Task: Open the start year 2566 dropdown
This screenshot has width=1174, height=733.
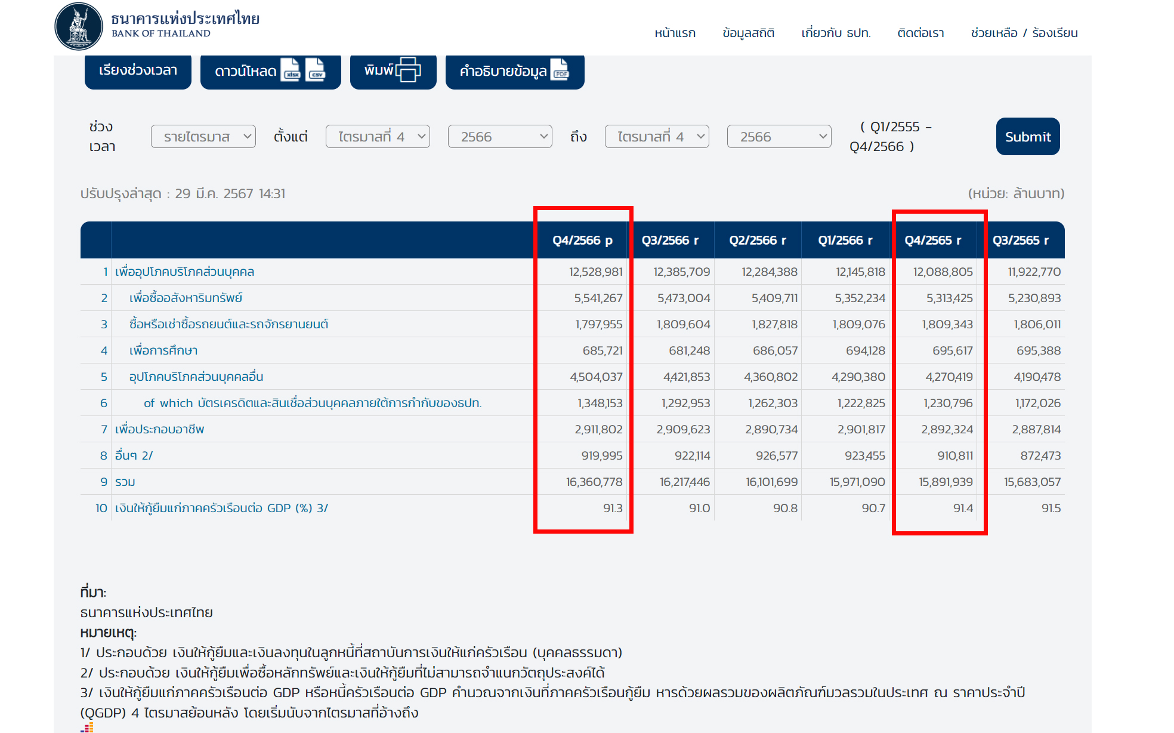Action: tap(500, 137)
